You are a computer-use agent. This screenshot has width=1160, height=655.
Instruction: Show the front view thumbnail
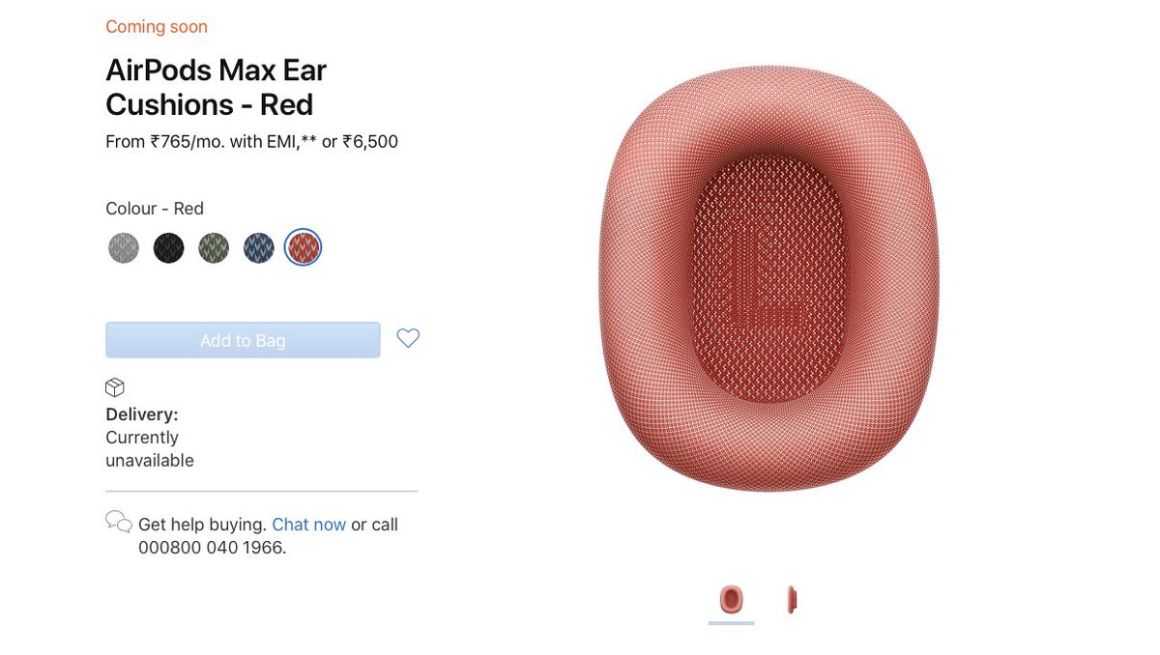(x=732, y=600)
